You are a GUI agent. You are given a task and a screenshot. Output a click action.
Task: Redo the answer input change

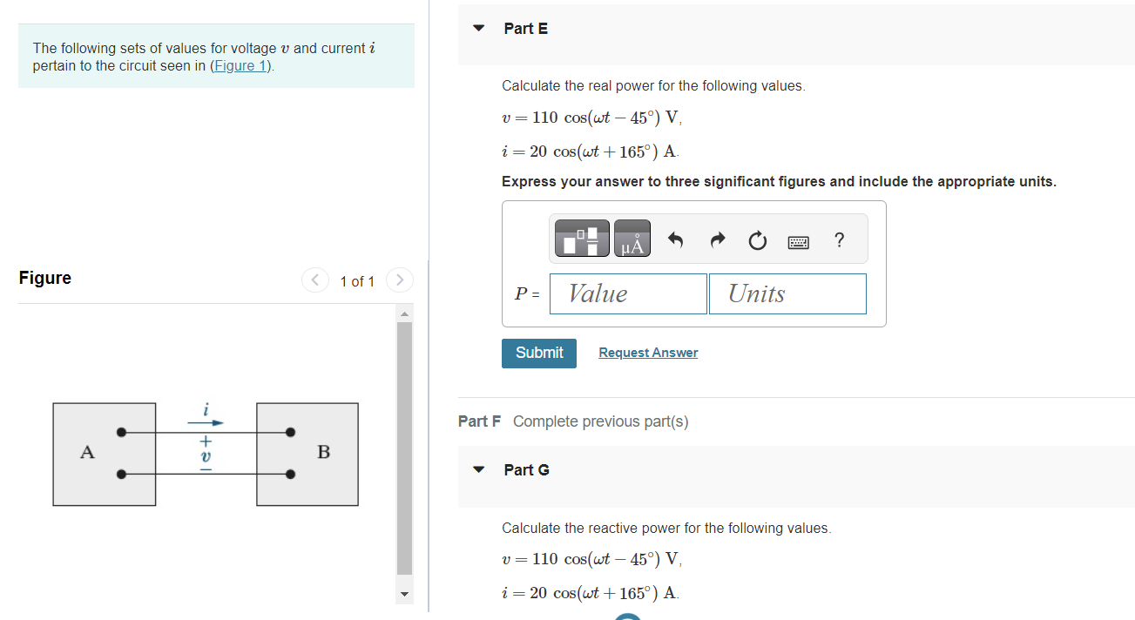click(x=716, y=239)
